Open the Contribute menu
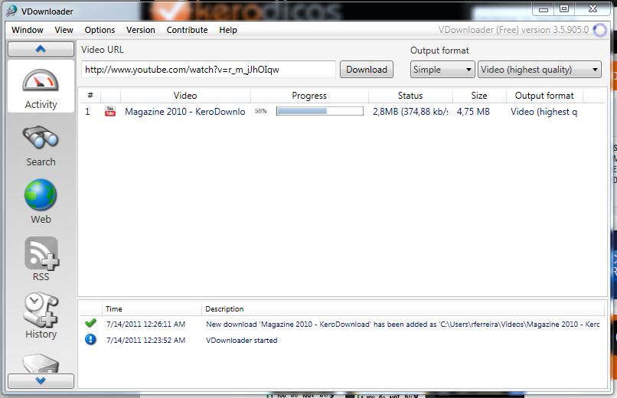Image resolution: width=617 pixels, height=398 pixels. 187,30
